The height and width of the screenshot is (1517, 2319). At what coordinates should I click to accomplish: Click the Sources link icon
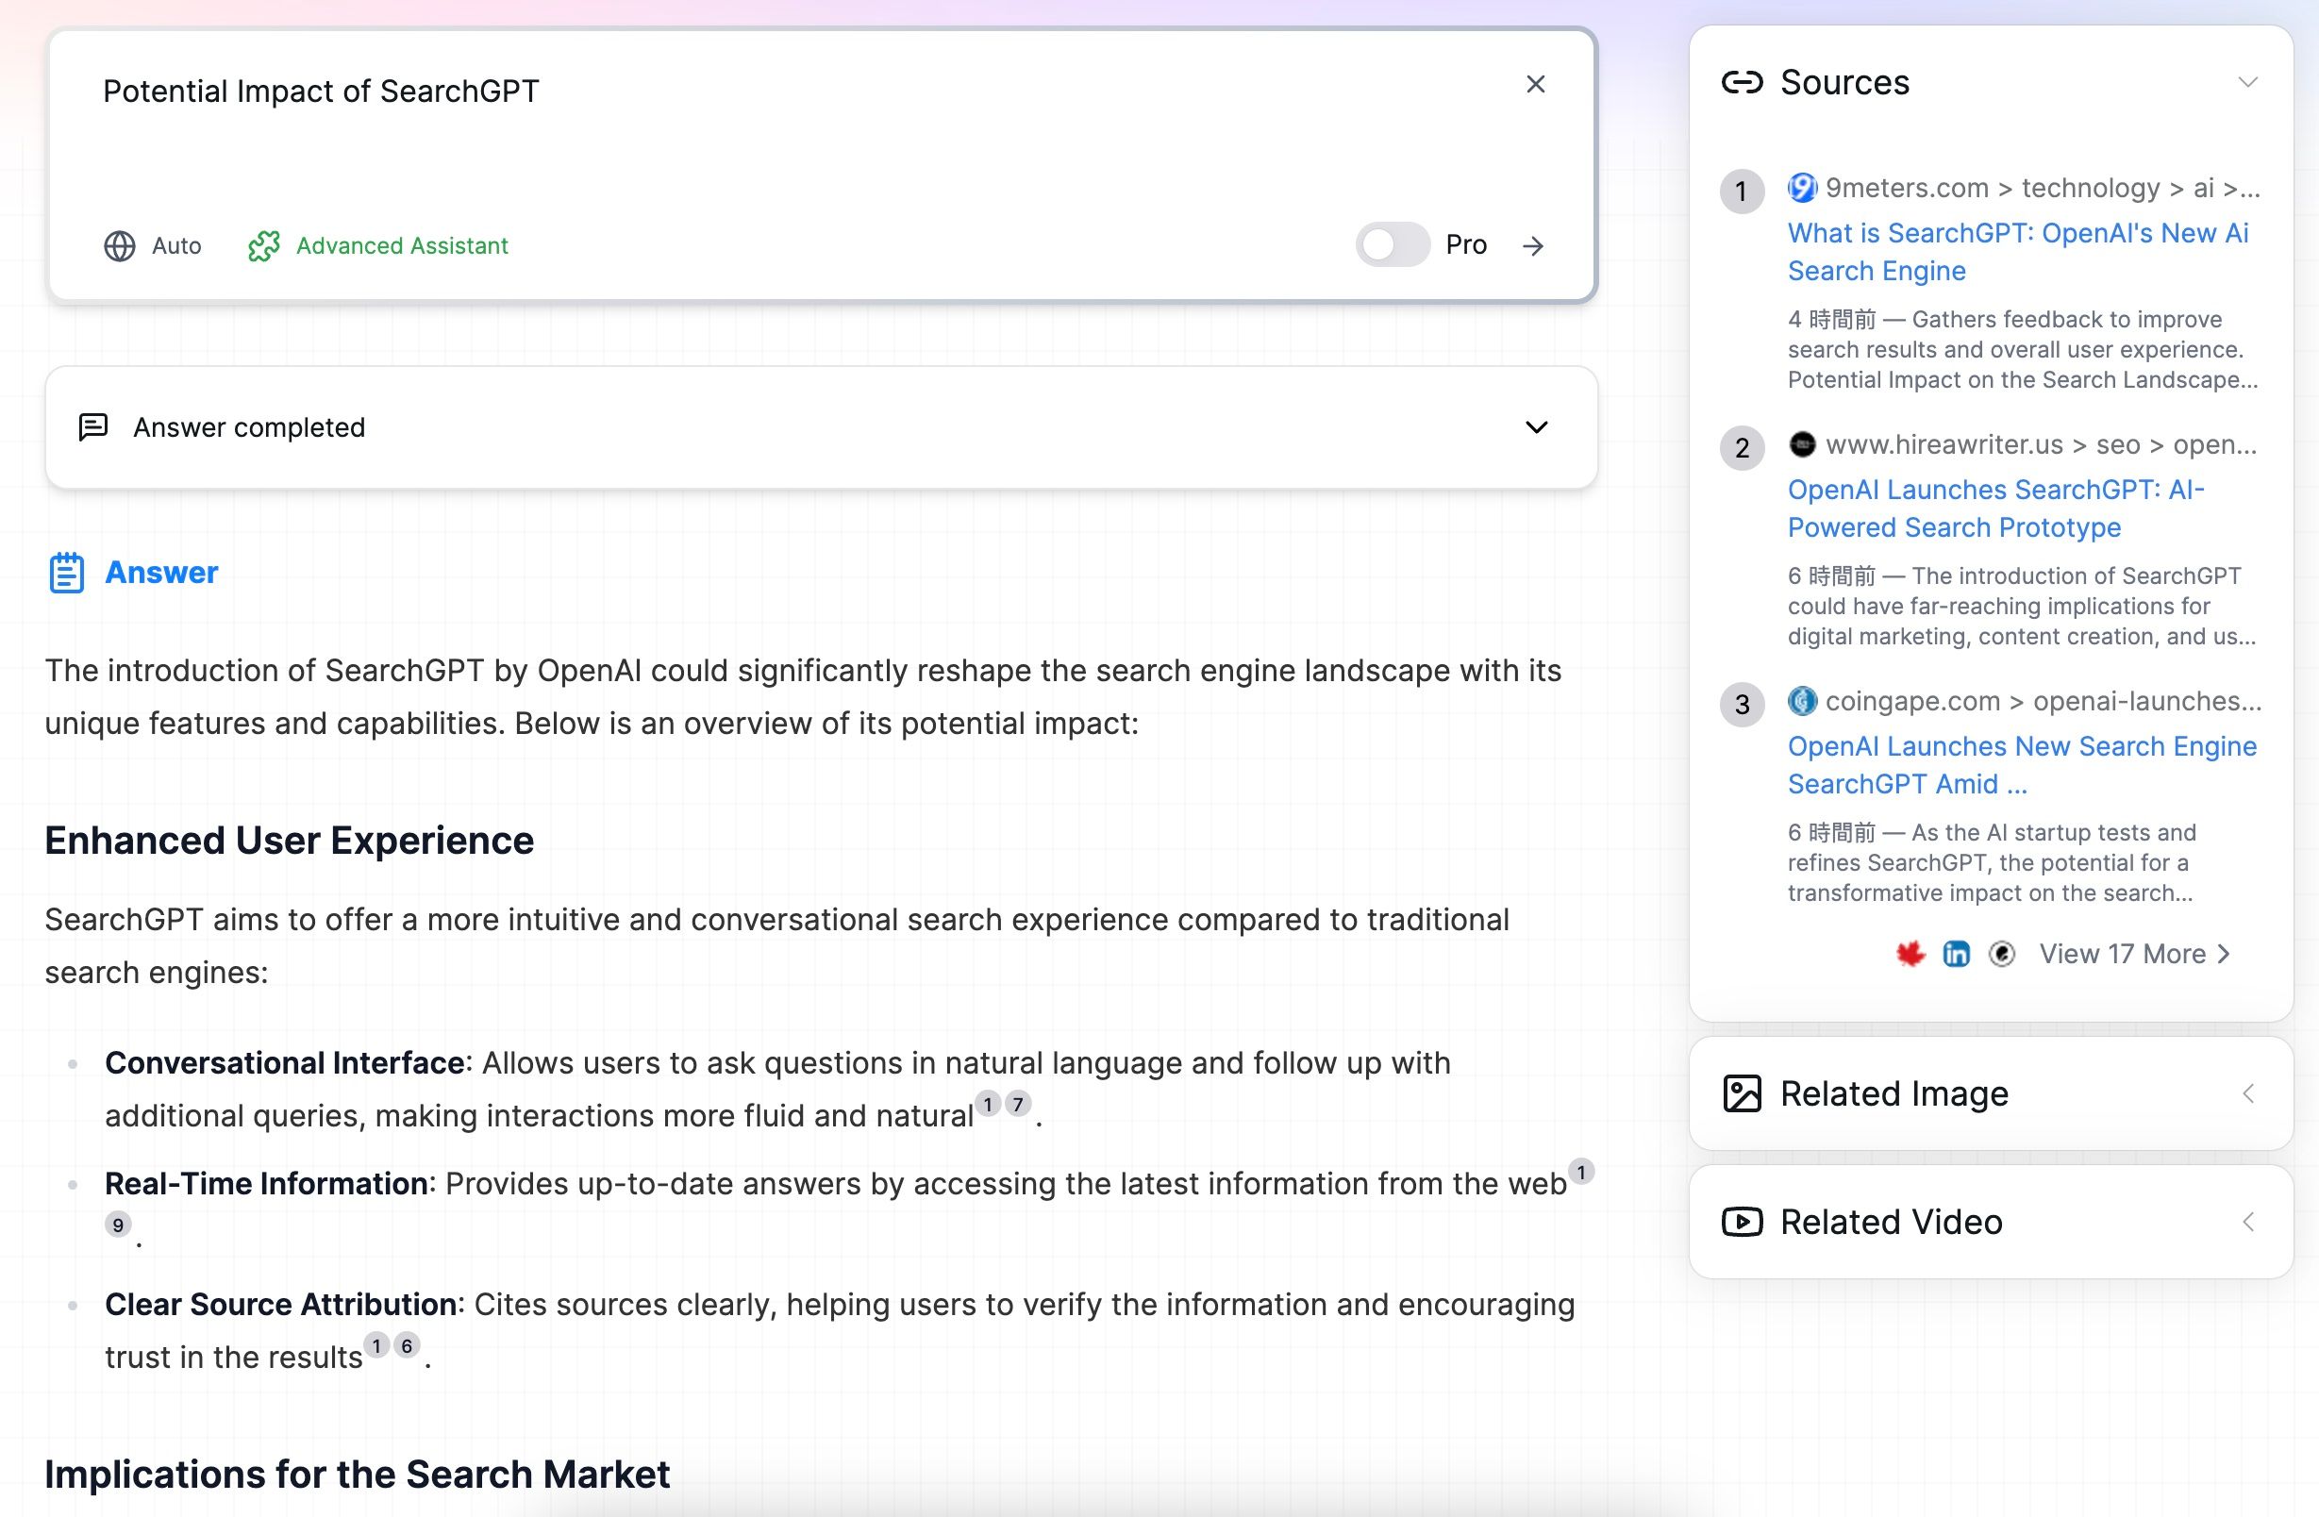click(x=1742, y=83)
